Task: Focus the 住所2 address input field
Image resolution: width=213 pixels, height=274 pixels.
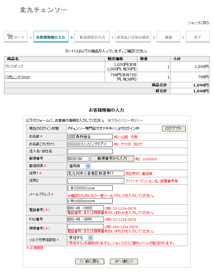Action: tap(96, 181)
